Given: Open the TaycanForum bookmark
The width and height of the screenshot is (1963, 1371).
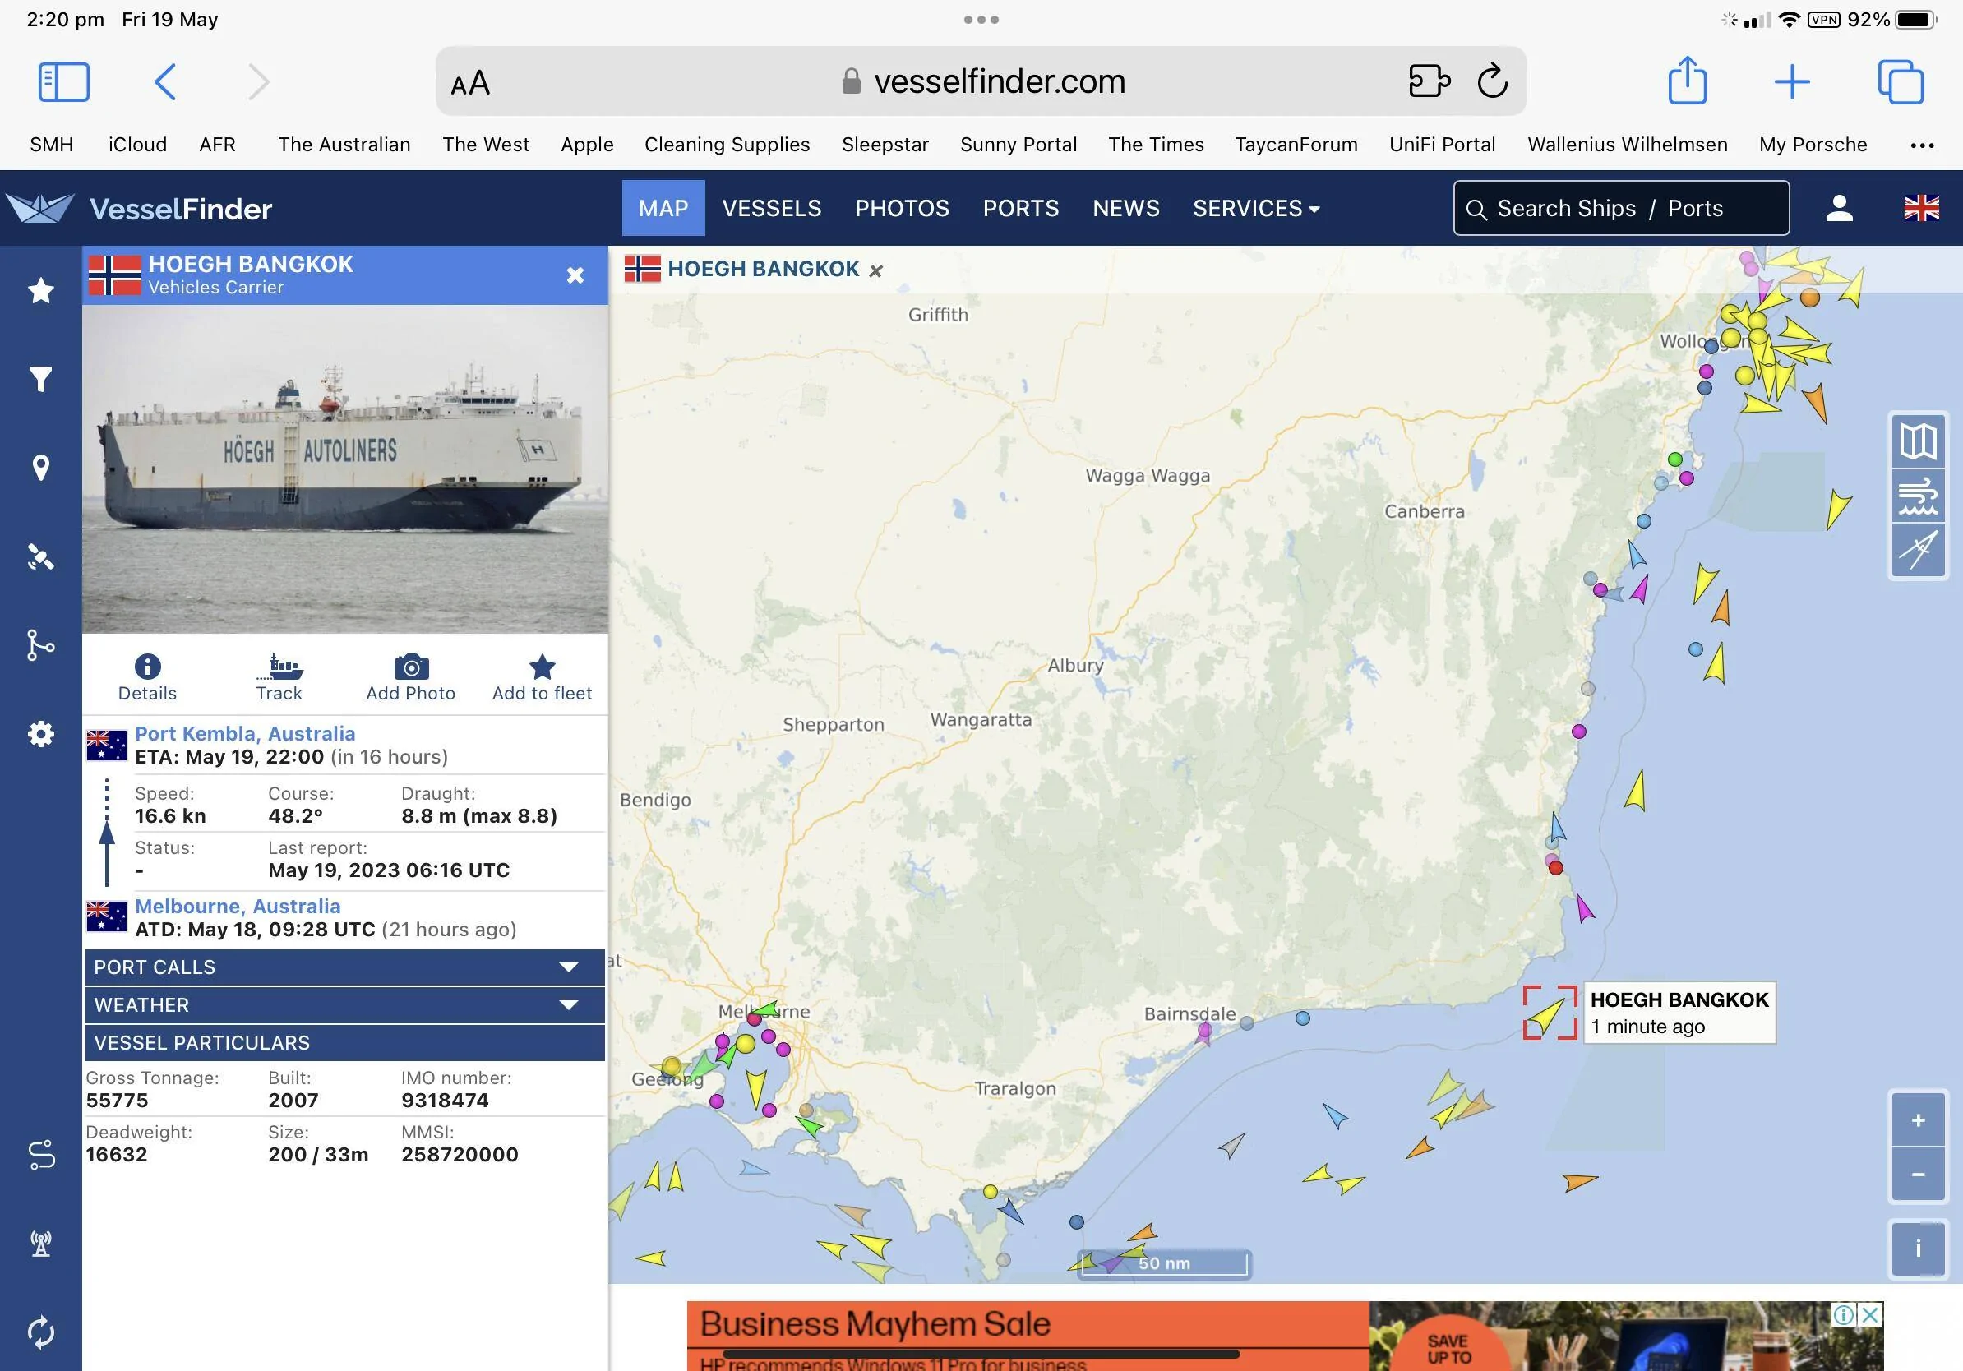Looking at the screenshot, I should click(x=1296, y=145).
